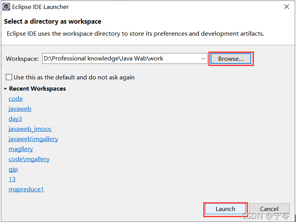This screenshot has width=296, height=224.
Task: Click the 'Recent Workspaces' heading label
Action: point(37,89)
